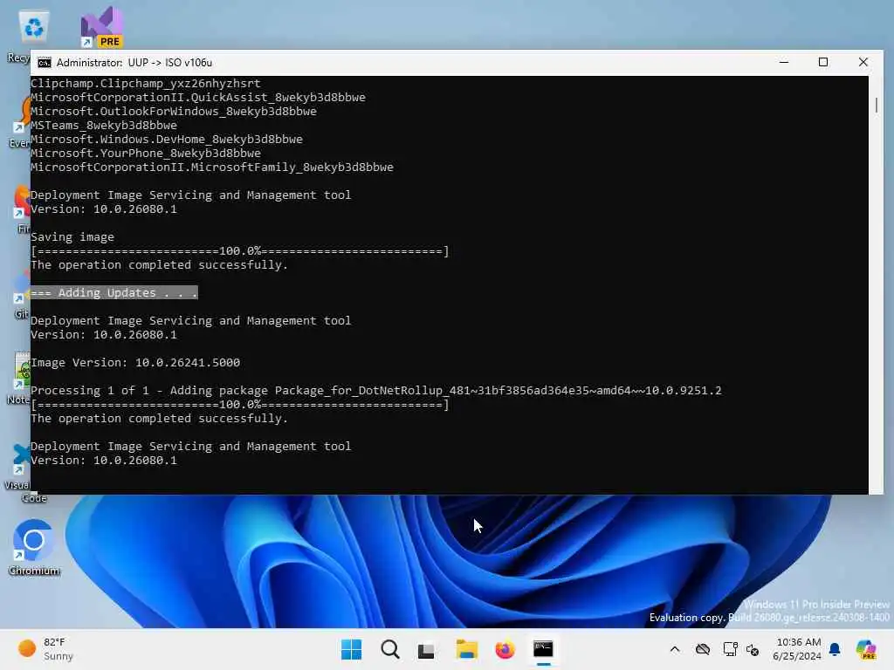This screenshot has width=894, height=670.
Task: Open the Start menu Windows logo
Action: (x=351, y=649)
